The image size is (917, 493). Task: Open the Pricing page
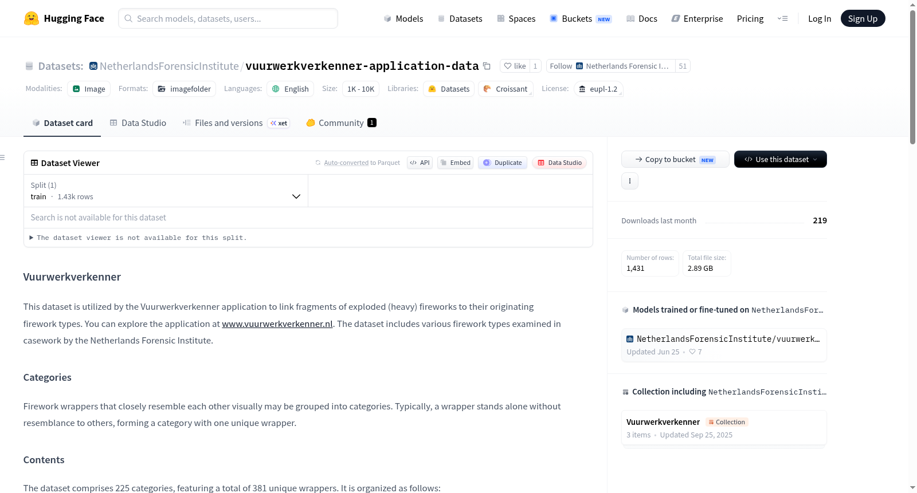point(750,18)
